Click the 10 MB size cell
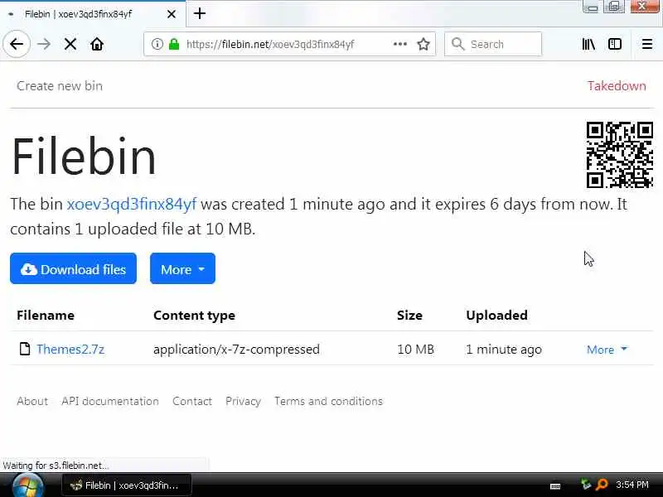This screenshot has width=663, height=497. (416, 349)
